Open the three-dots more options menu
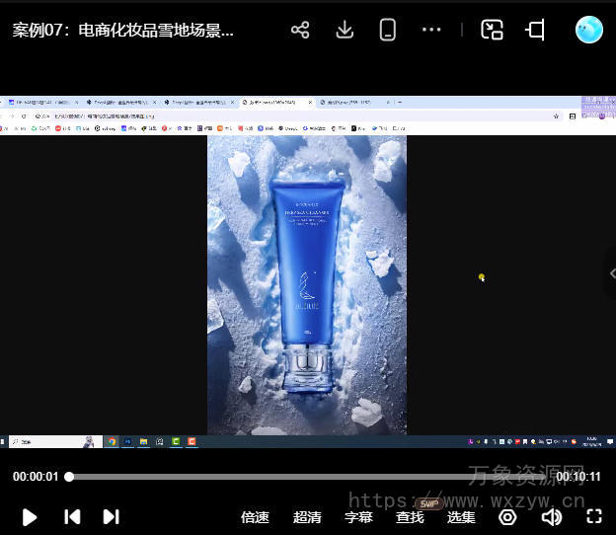Viewport: 616px width, 535px height. point(431,30)
